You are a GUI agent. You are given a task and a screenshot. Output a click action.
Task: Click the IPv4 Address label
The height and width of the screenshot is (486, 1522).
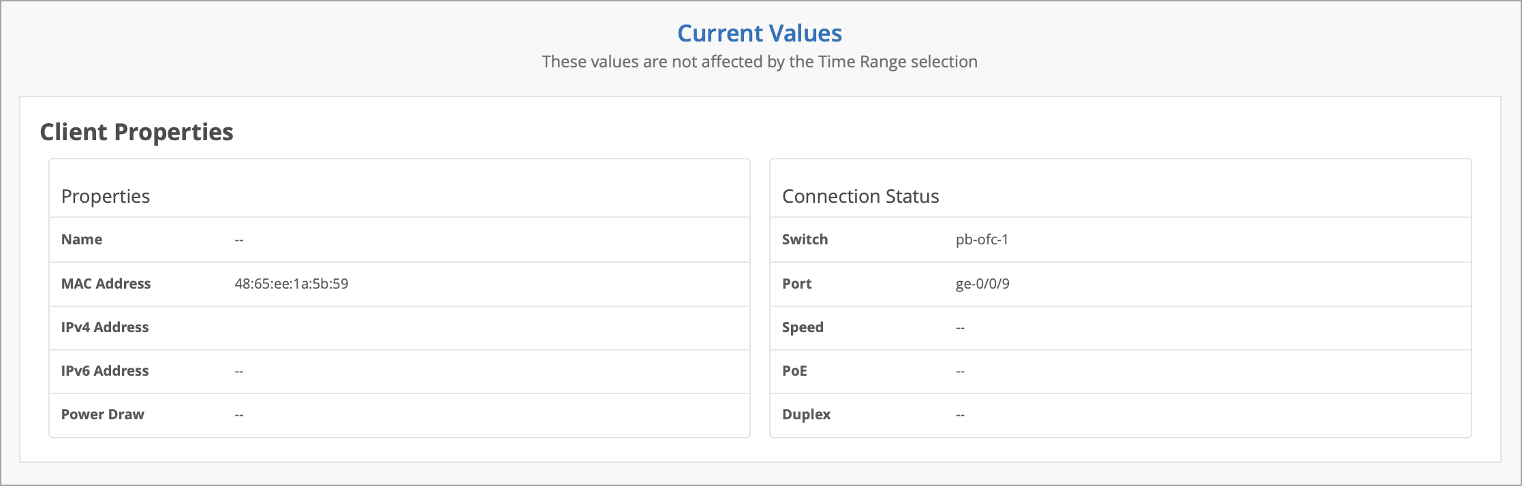[105, 327]
